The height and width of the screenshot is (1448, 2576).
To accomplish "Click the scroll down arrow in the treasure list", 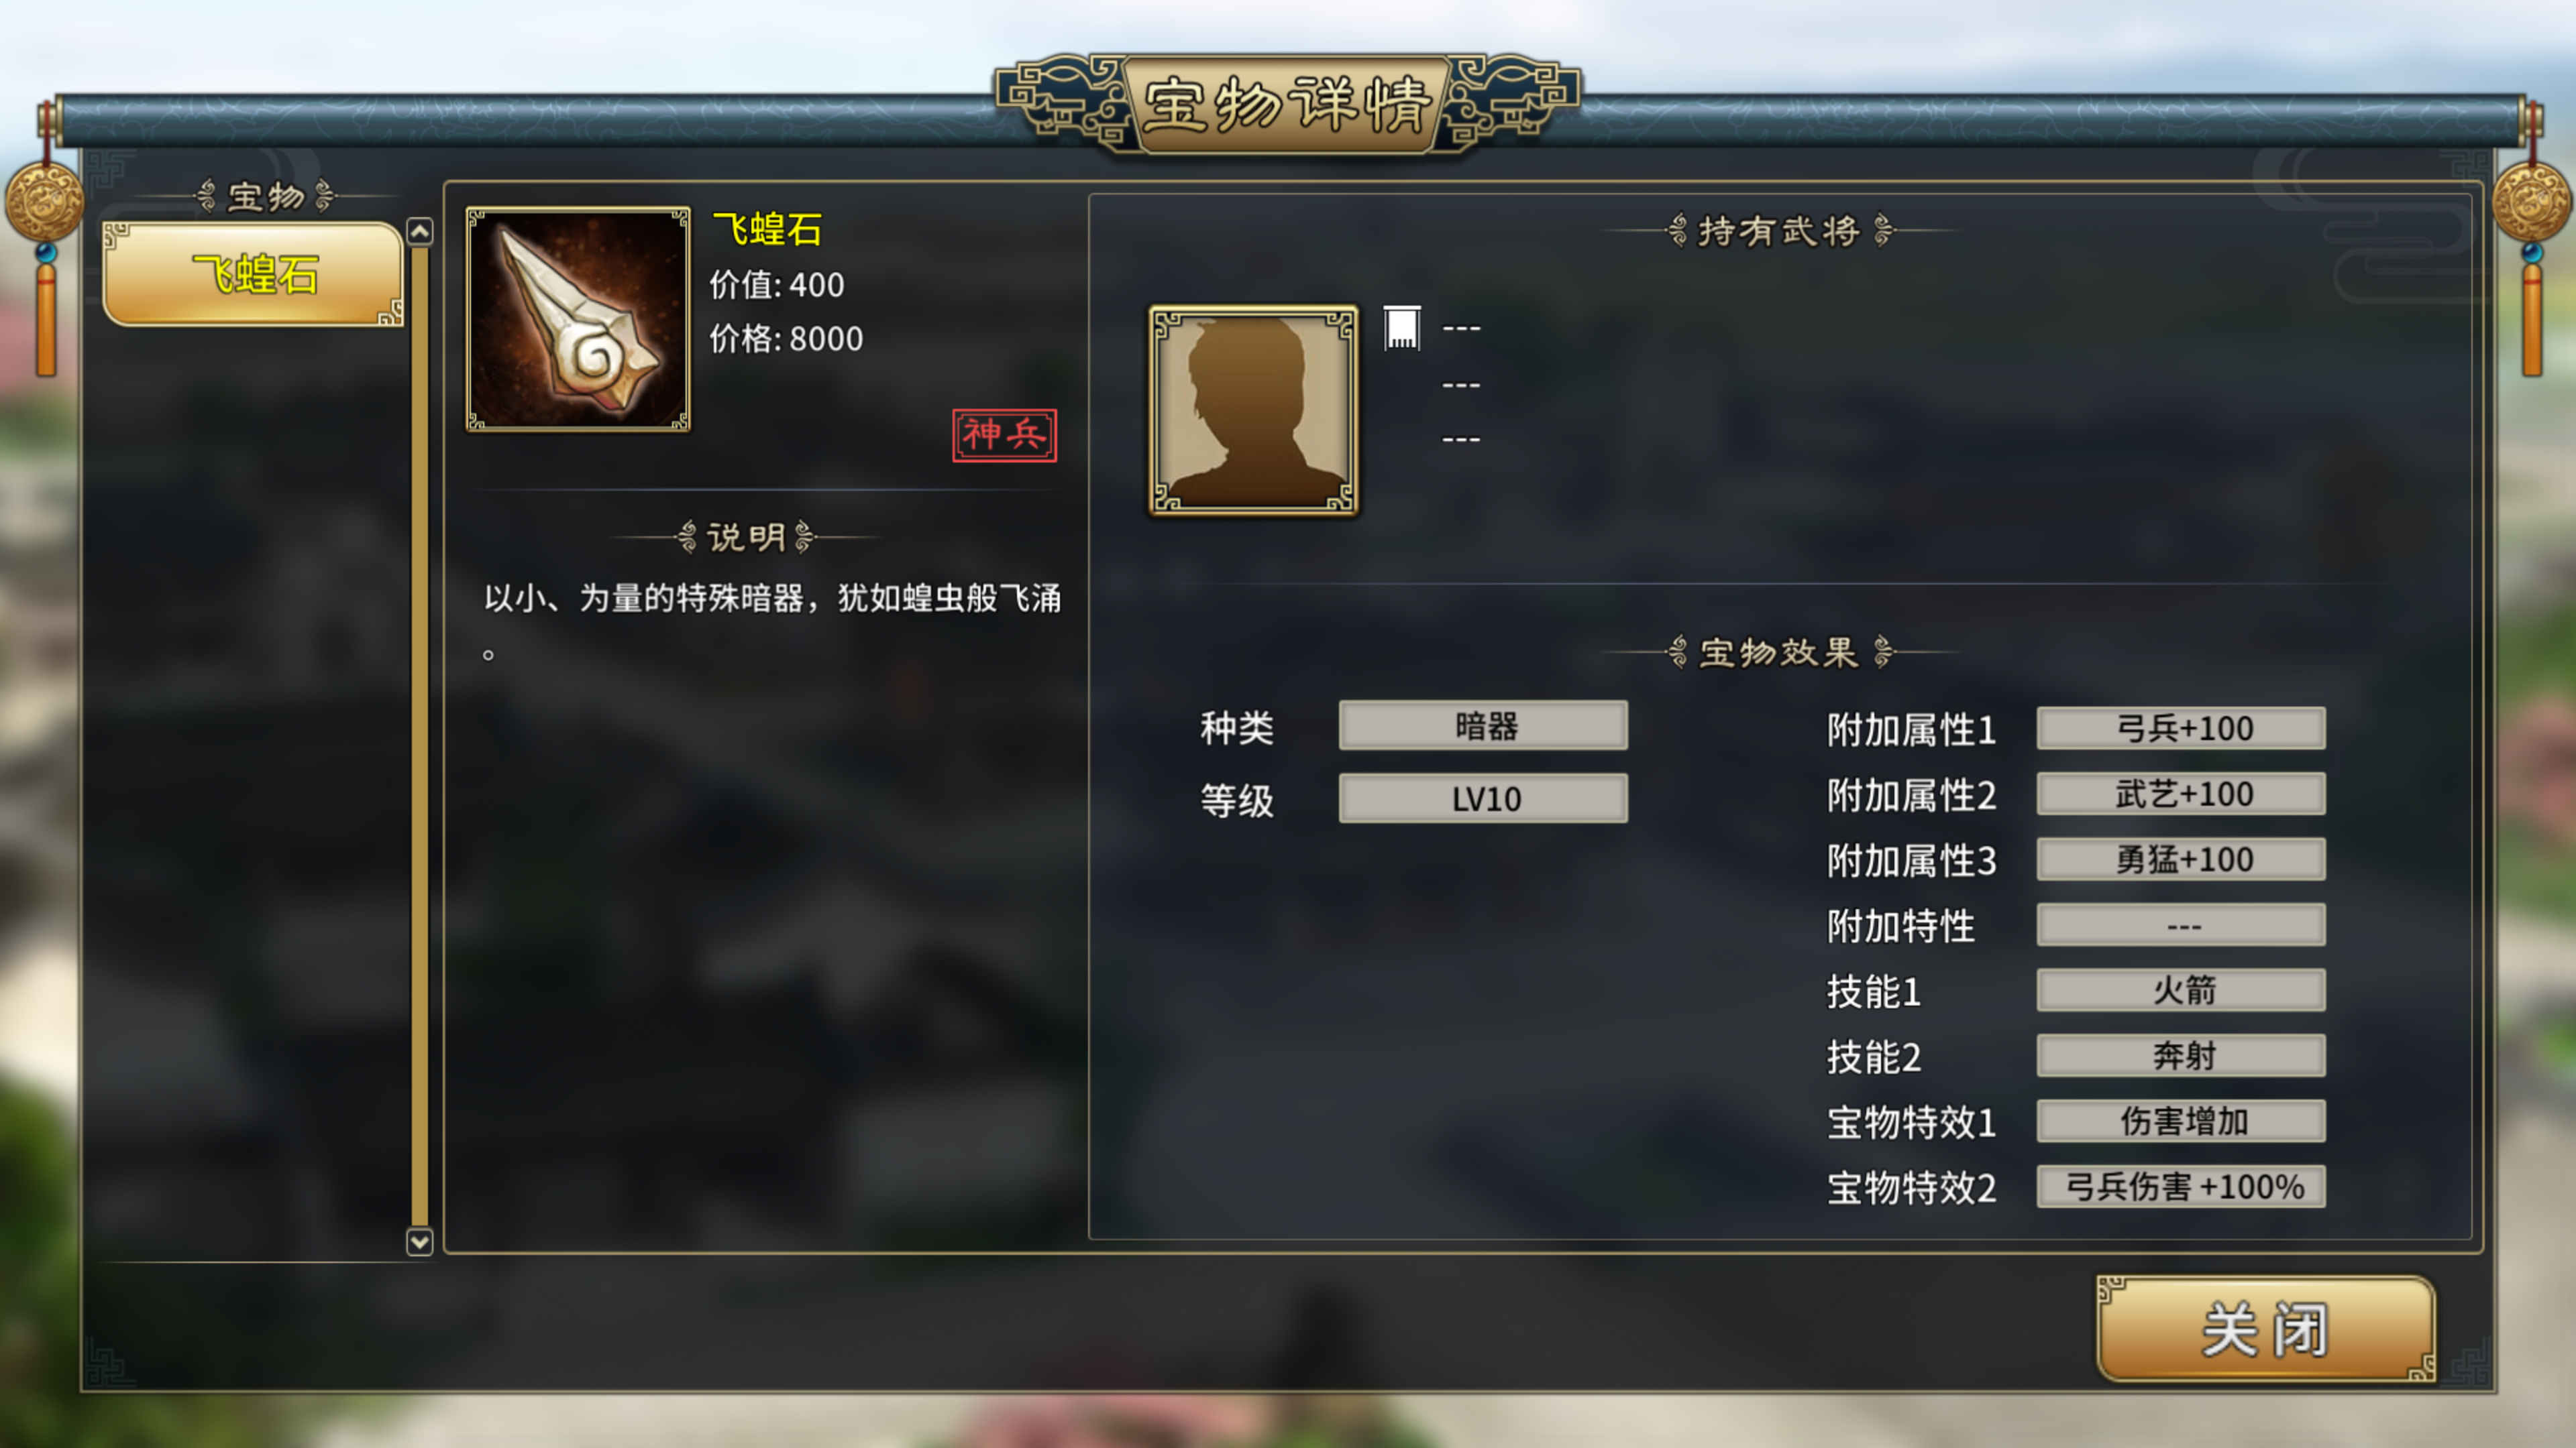I will click(x=420, y=1241).
